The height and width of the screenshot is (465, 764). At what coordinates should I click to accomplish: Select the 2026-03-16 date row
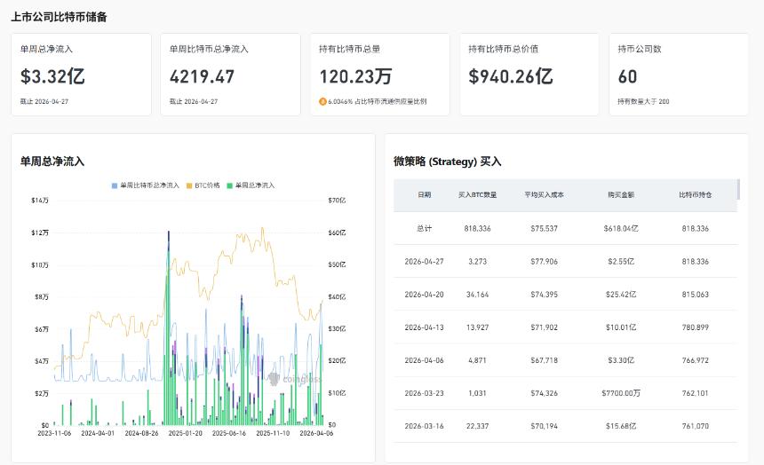424,426
